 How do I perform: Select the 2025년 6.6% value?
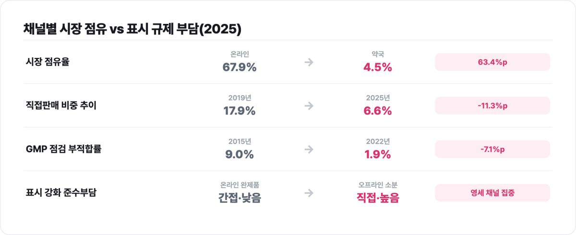pos(378,111)
